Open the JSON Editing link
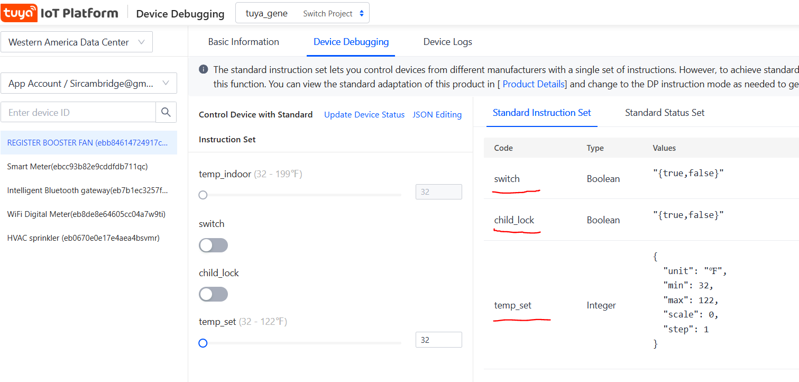The image size is (799, 382). click(x=437, y=115)
